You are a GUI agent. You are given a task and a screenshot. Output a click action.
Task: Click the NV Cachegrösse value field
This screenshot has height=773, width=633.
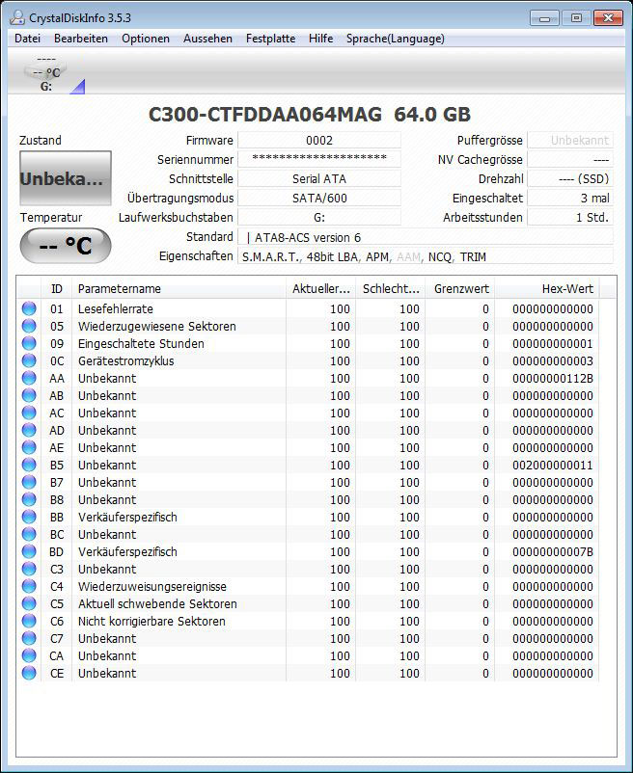[x=570, y=159]
